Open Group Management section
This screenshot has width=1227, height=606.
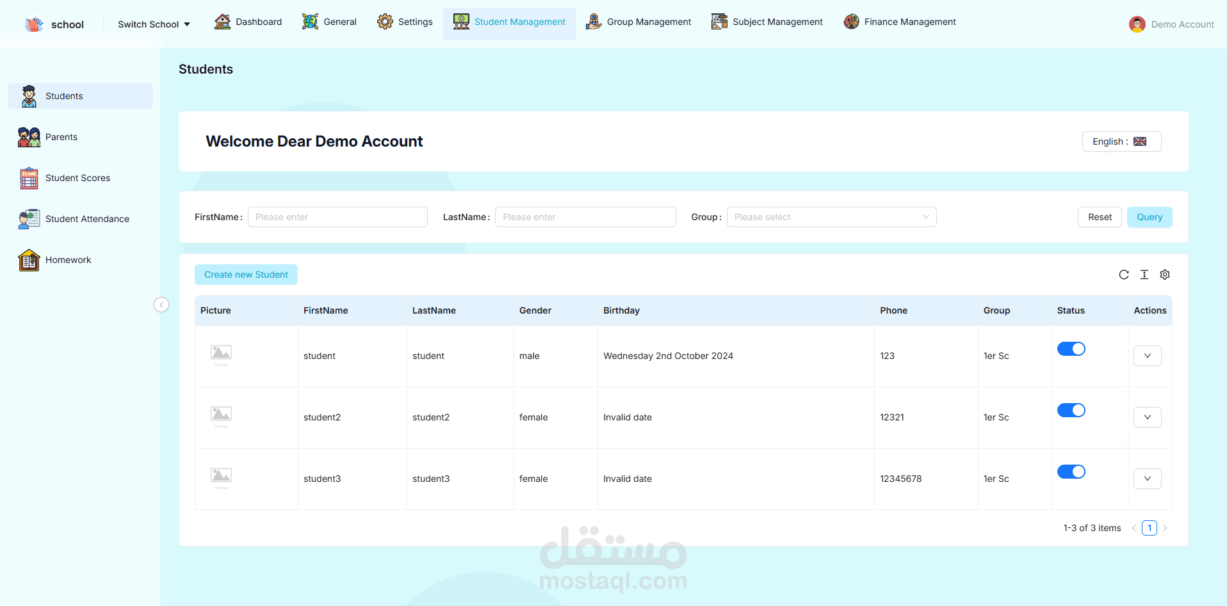point(638,22)
